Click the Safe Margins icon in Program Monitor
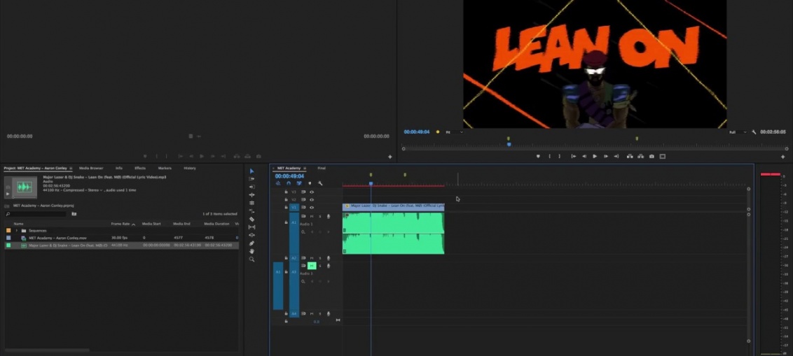The width and height of the screenshot is (793, 356). (x=663, y=157)
